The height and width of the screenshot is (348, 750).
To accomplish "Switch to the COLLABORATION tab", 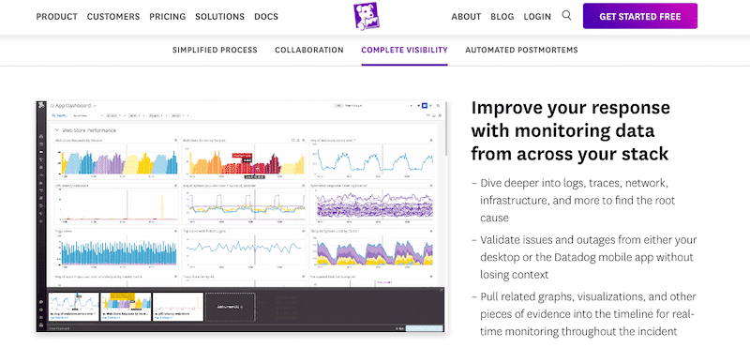I will pos(309,50).
